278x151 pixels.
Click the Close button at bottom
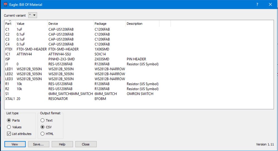coord(86,144)
